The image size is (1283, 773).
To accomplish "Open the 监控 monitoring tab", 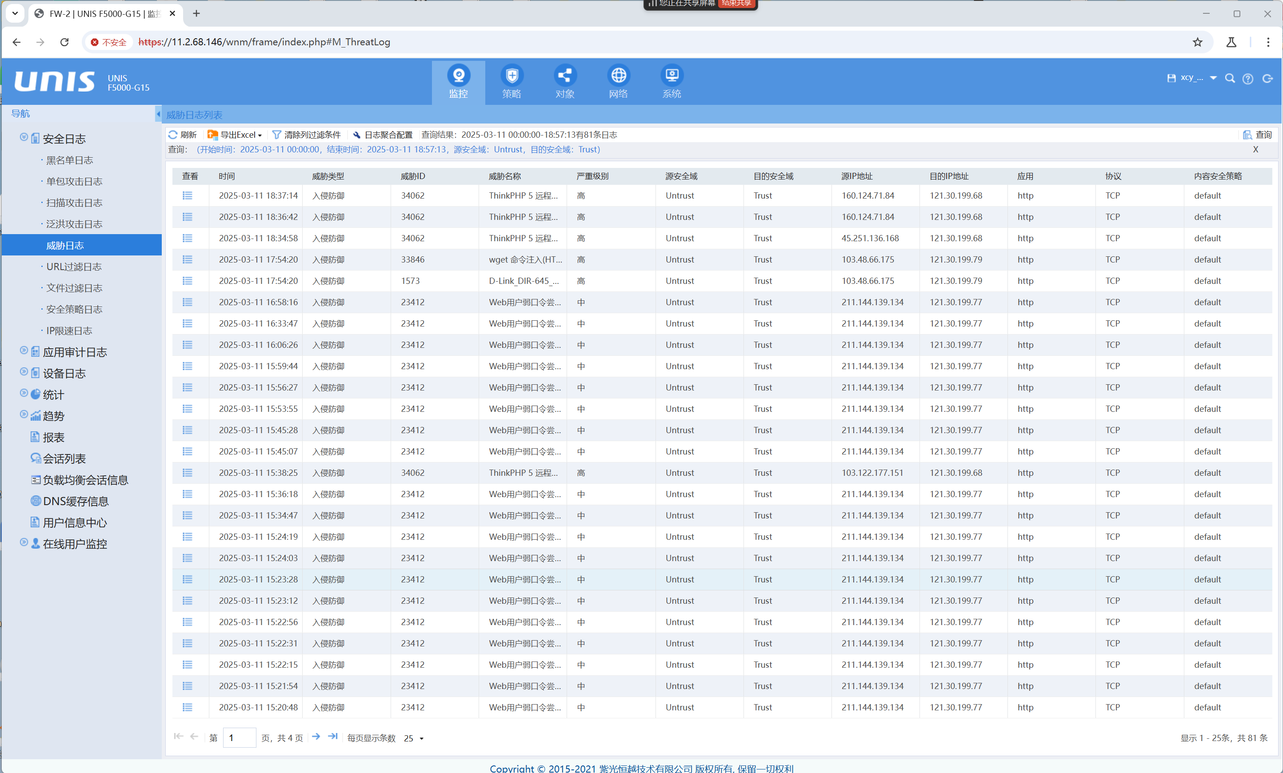I will click(458, 82).
